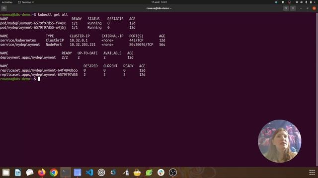Click the 'kubectl get all' command text
318x178 pixels.
tap(53, 14)
